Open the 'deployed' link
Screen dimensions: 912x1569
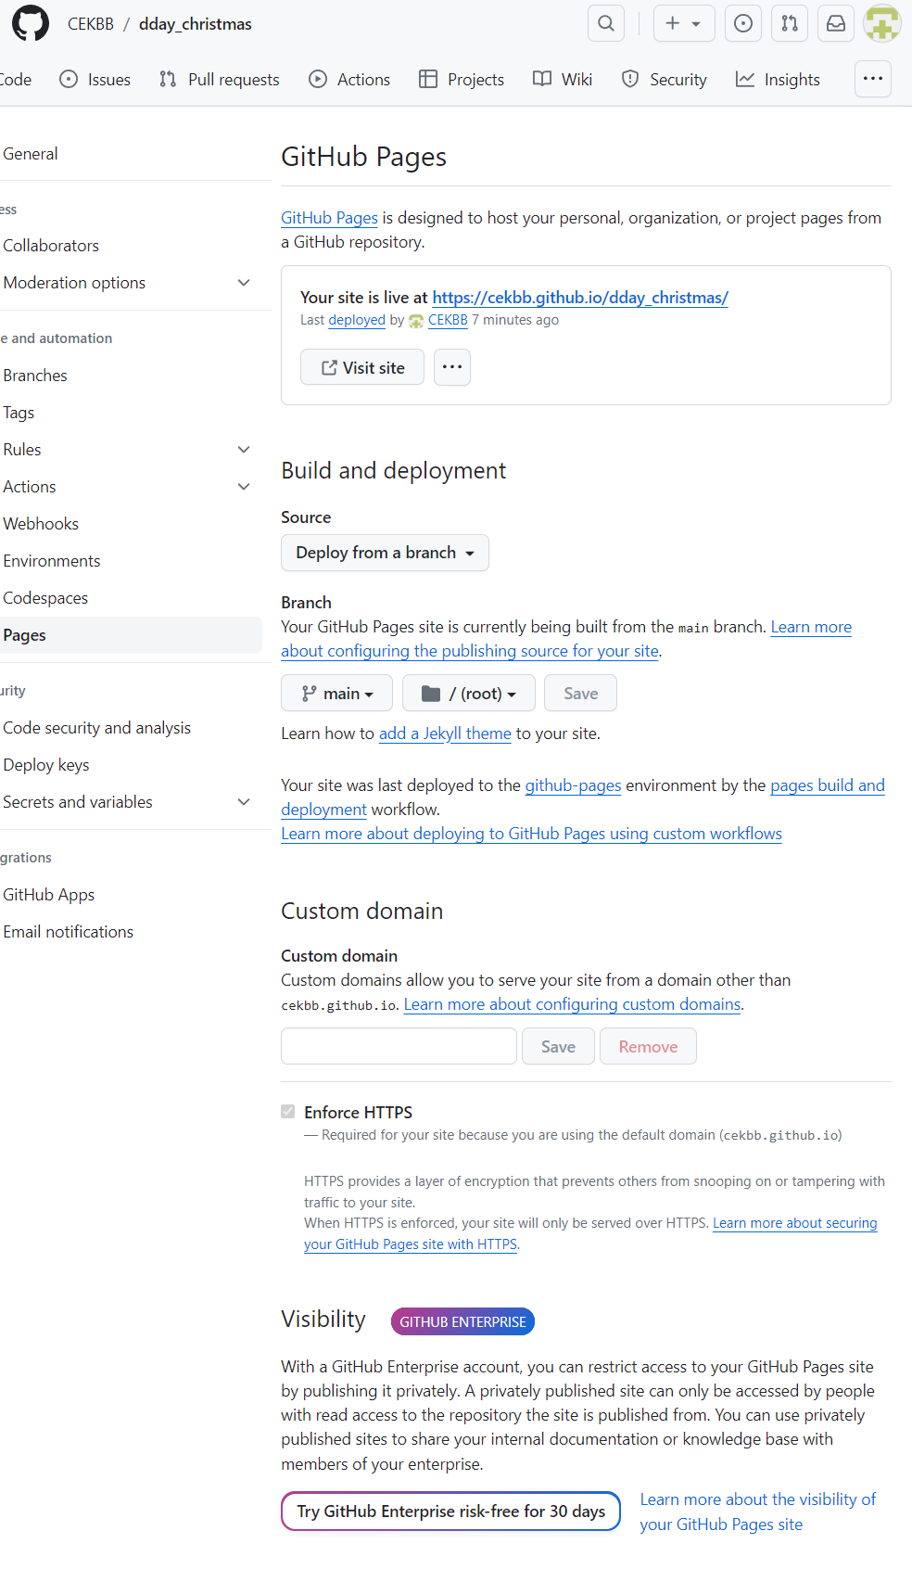[x=357, y=320]
